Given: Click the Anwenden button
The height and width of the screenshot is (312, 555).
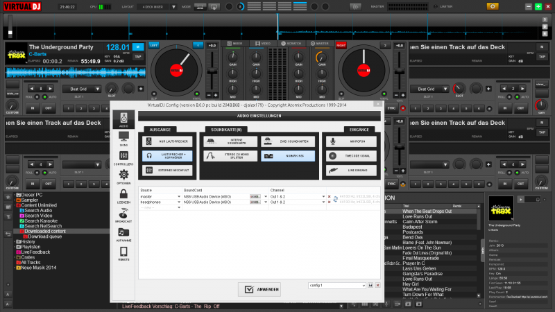Looking at the screenshot, I should 259,288.
